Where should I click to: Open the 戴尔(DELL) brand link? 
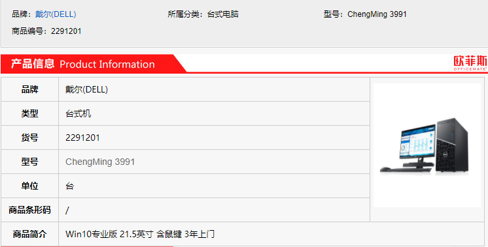pos(56,14)
